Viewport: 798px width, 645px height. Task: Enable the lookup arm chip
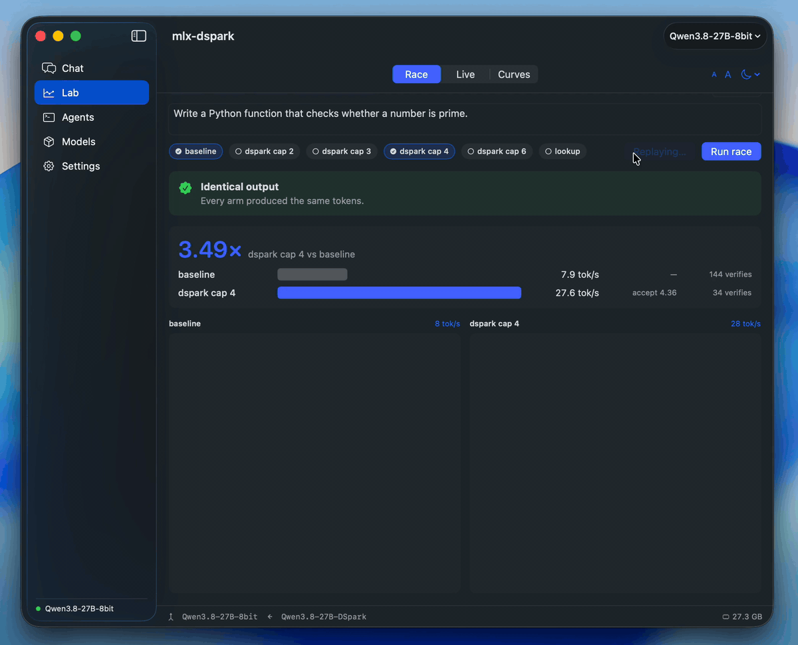[563, 152]
